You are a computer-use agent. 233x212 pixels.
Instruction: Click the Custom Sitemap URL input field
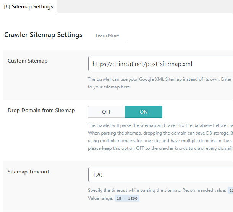pyautogui.click(x=160, y=64)
